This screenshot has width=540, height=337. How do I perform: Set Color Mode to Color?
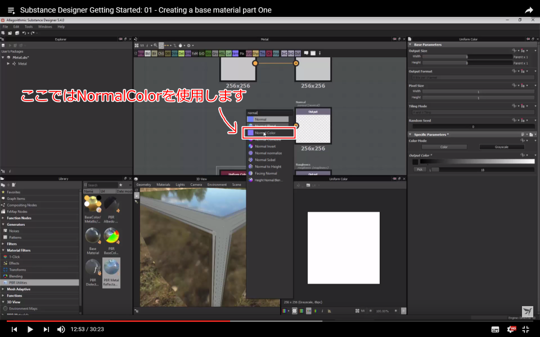pos(444,147)
